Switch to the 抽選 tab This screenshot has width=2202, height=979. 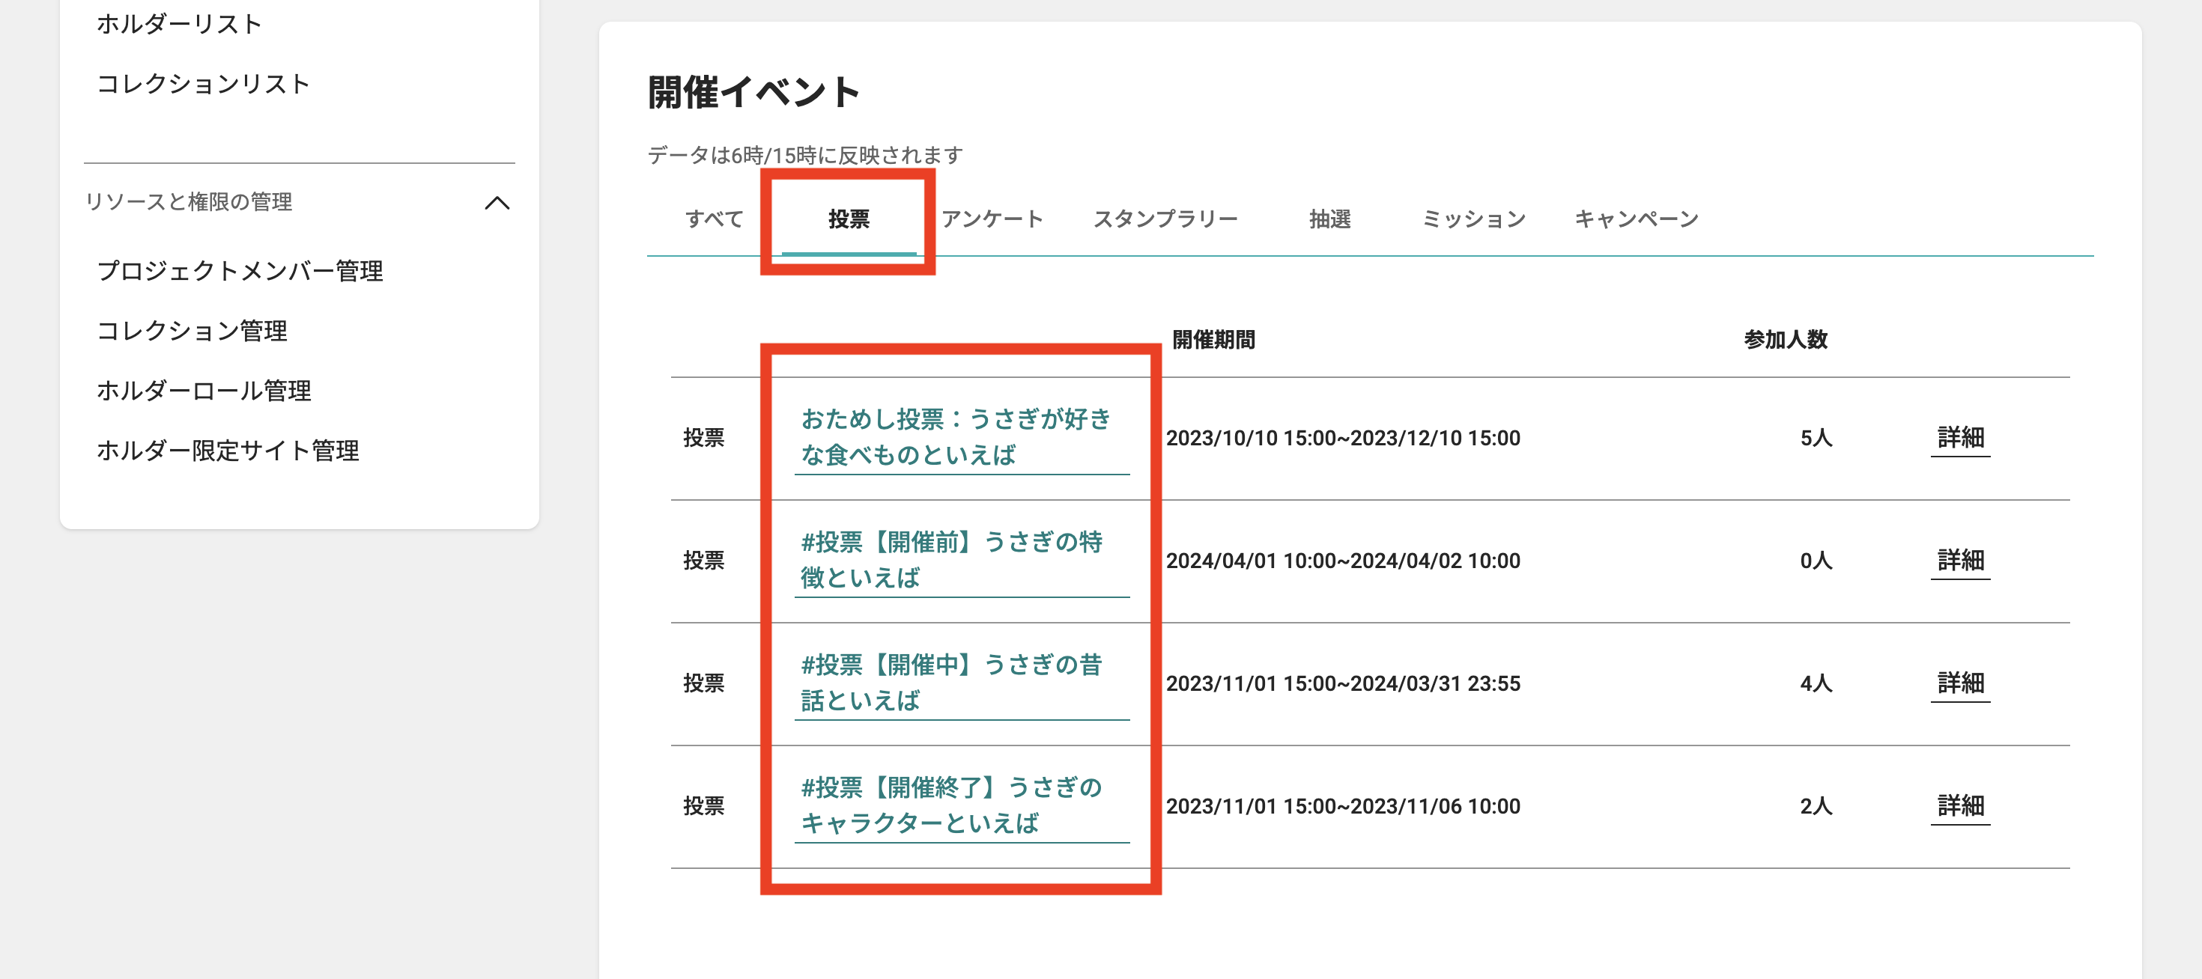point(1329,219)
